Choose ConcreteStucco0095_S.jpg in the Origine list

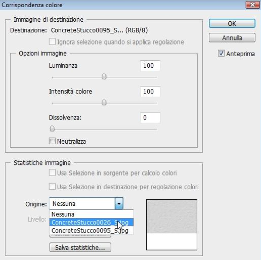click(92, 230)
